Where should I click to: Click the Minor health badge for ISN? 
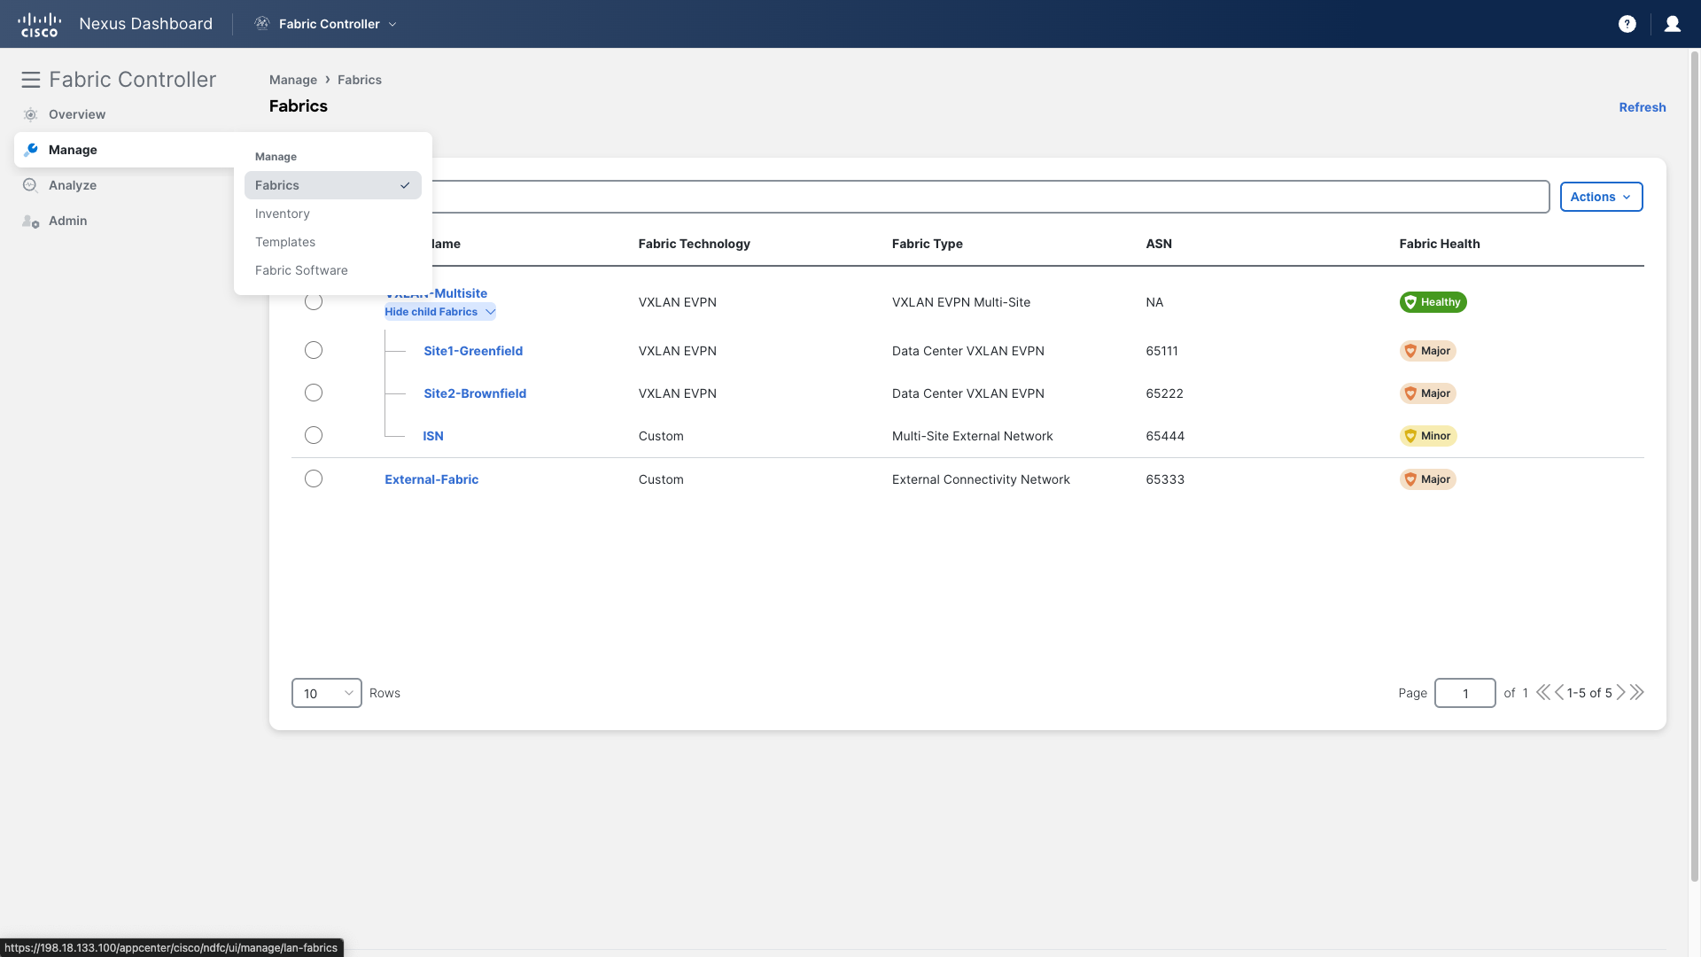(1428, 436)
